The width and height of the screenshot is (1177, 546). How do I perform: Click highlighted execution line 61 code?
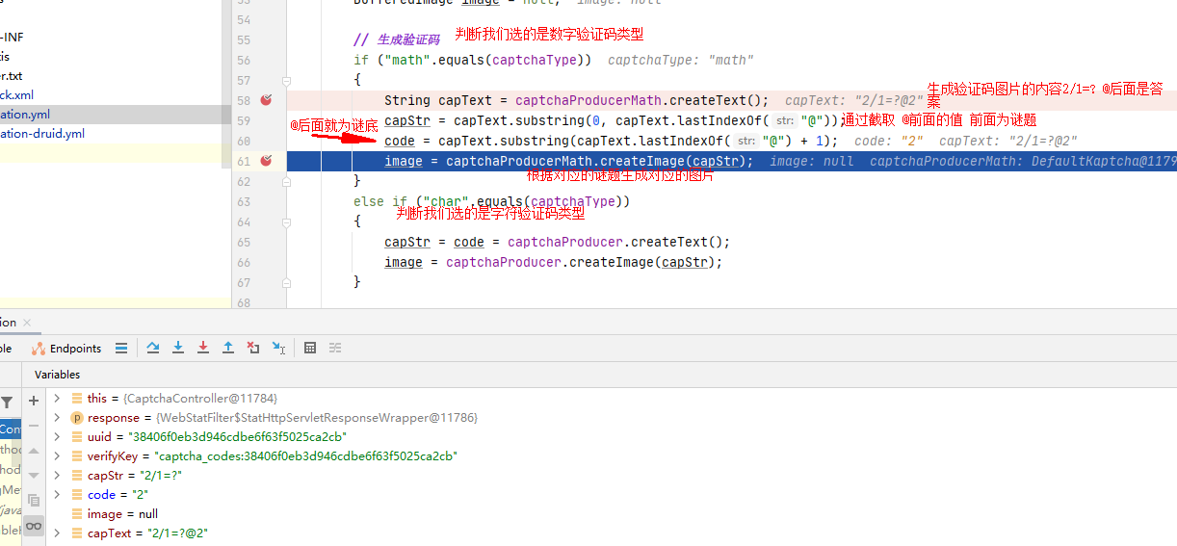pyautogui.click(x=568, y=161)
